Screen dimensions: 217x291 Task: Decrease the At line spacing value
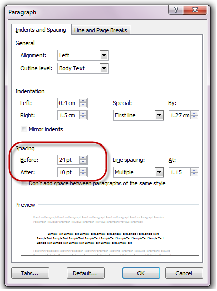point(194,174)
